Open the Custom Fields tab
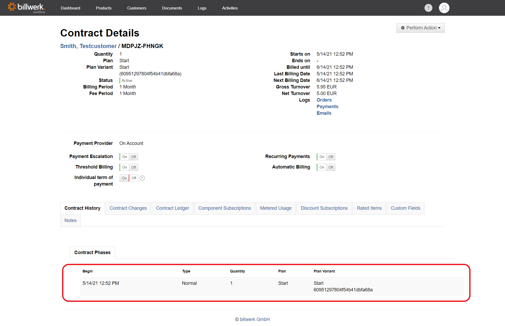Image resolution: width=505 pixels, height=326 pixels. point(405,208)
